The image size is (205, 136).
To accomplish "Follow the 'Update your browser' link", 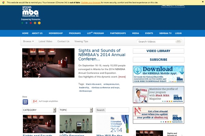I will click(x=91, y=2).
